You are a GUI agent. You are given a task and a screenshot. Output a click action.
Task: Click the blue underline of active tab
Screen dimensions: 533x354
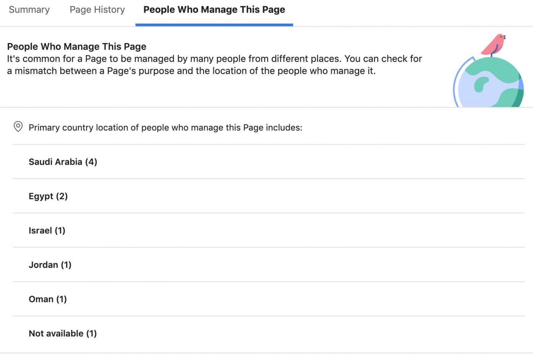coord(214,25)
